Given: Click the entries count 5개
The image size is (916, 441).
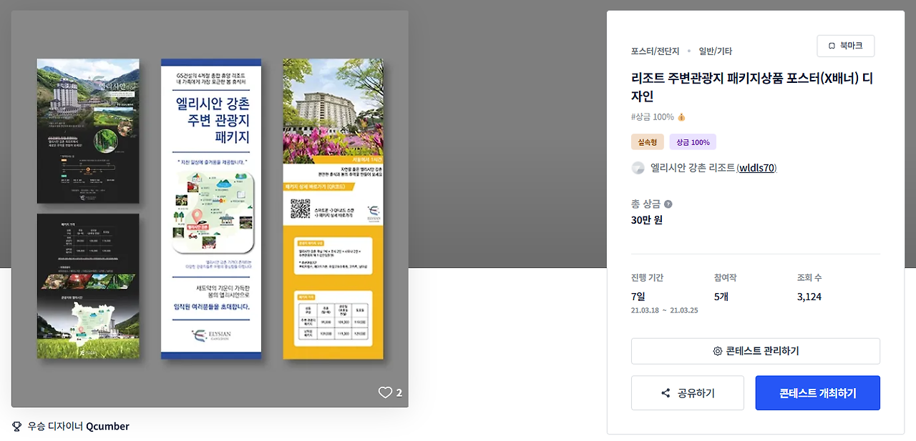Looking at the screenshot, I should coord(721,297).
